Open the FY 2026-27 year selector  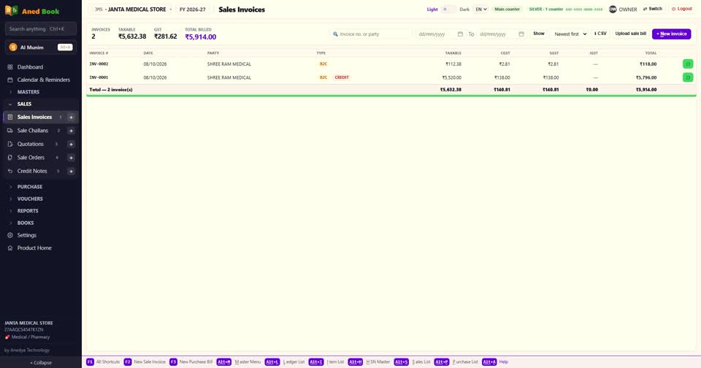(x=193, y=9)
